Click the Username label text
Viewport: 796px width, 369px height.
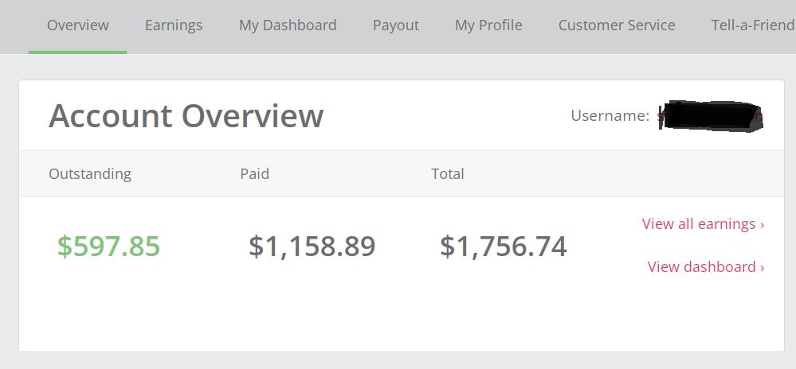[x=610, y=115]
